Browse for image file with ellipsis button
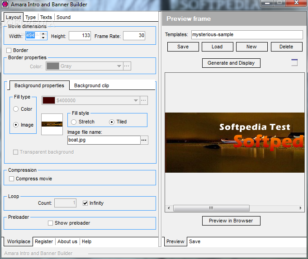 (144, 140)
